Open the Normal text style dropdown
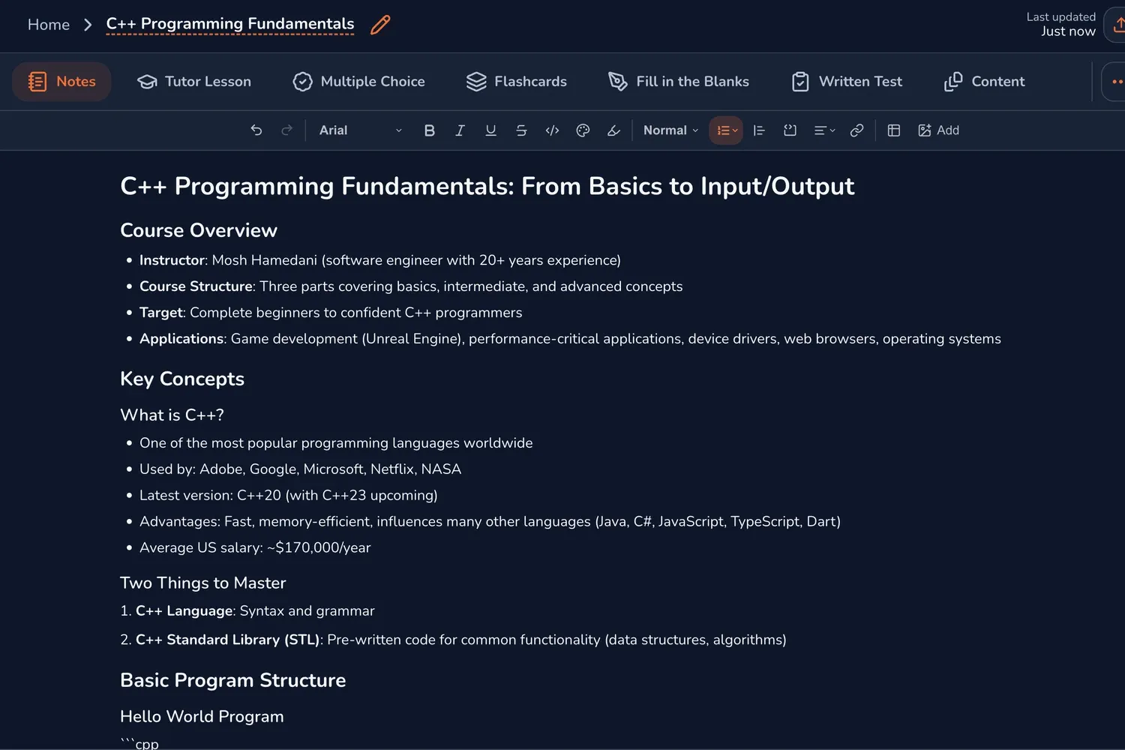This screenshot has width=1125, height=750. (670, 130)
